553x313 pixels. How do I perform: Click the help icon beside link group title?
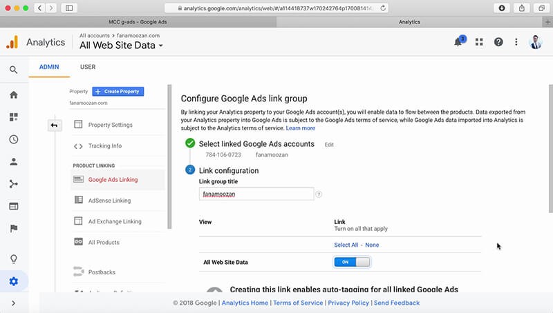(x=319, y=194)
